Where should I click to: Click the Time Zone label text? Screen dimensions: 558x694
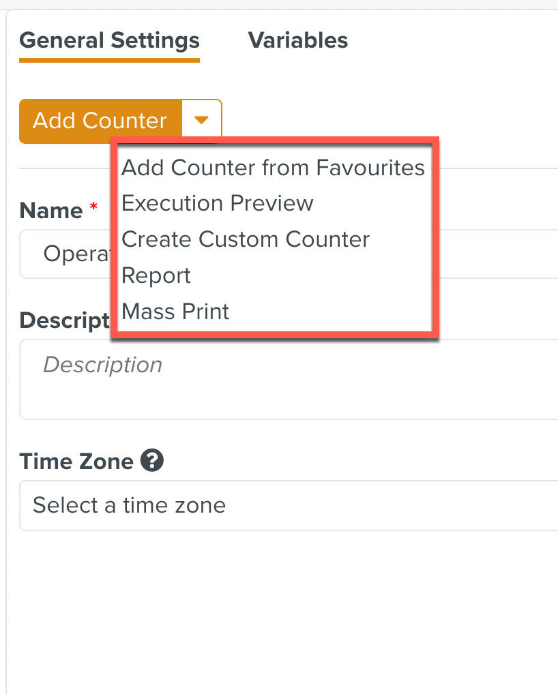tap(76, 462)
